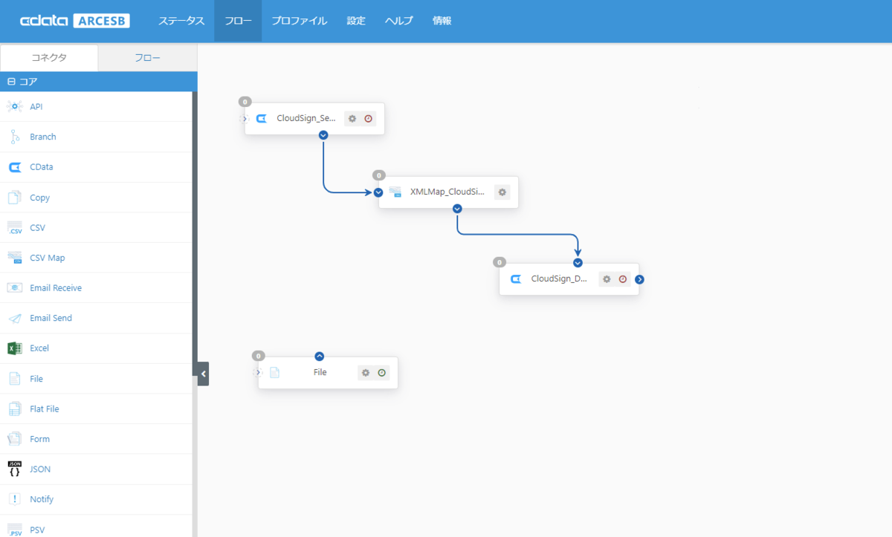The height and width of the screenshot is (537, 892).
Task: Pick the CData connector icon in sidebar
Action: click(x=15, y=167)
